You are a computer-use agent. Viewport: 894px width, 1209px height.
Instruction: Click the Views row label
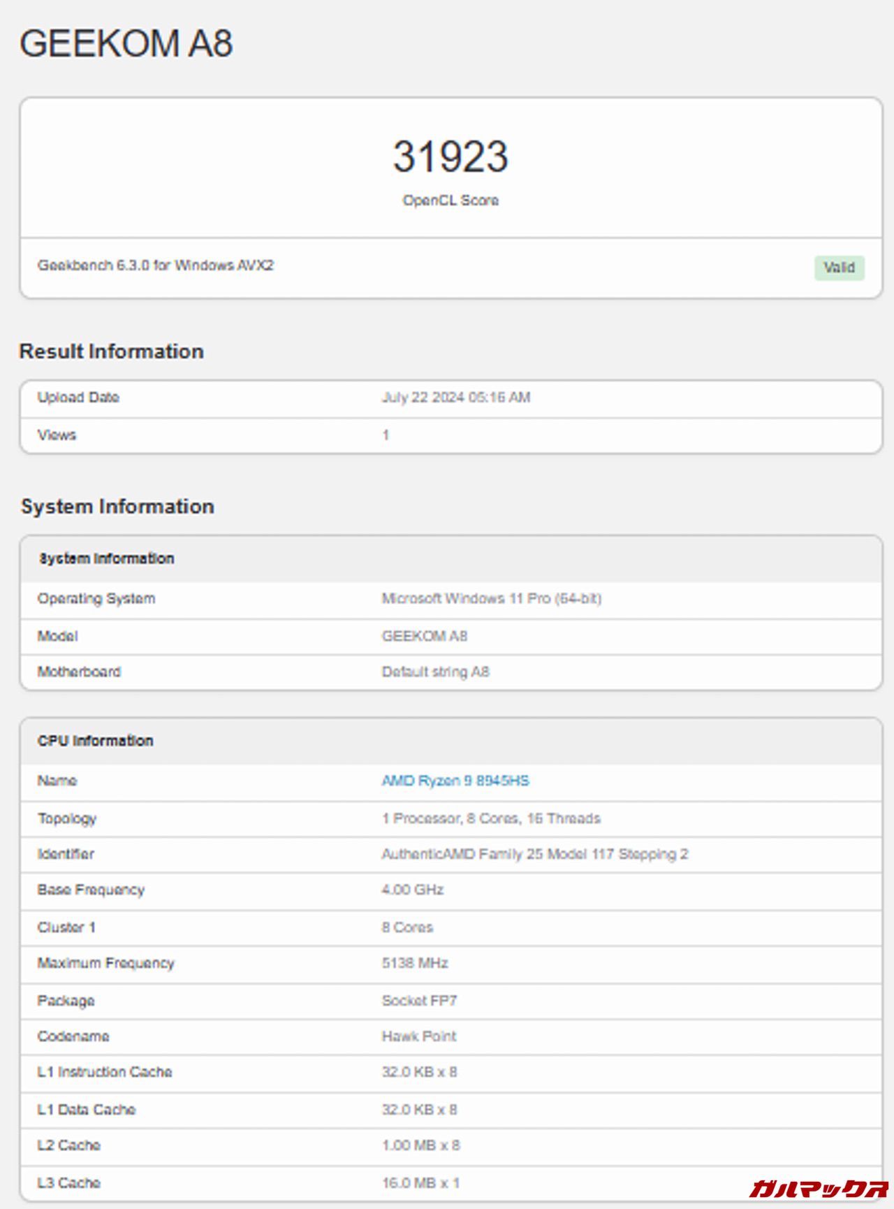(57, 435)
